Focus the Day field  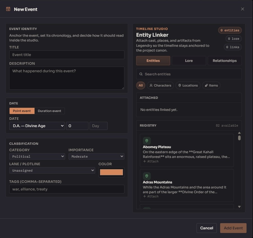coord(99,126)
